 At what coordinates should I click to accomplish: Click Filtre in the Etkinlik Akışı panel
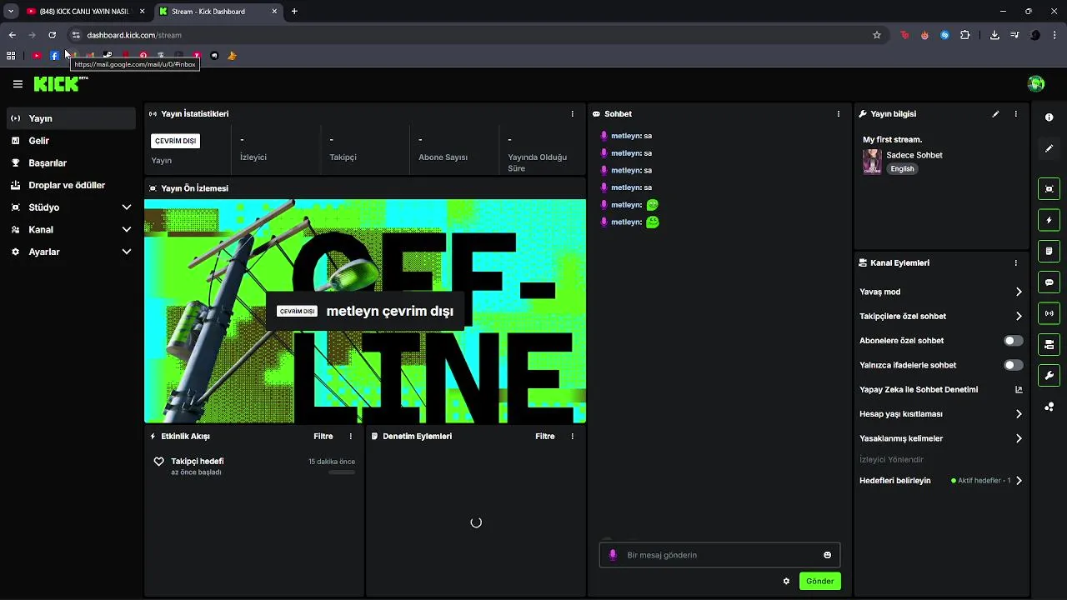point(323,437)
